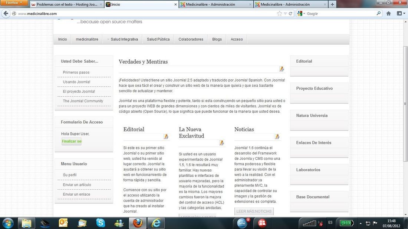The height and width of the screenshot is (229, 408).
Task: Go to Inicio in site menu
Action: [62, 39]
